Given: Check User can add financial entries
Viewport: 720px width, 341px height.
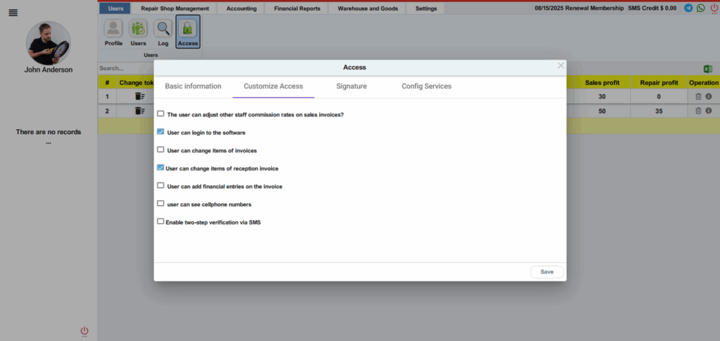Looking at the screenshot, I should 161,186.
